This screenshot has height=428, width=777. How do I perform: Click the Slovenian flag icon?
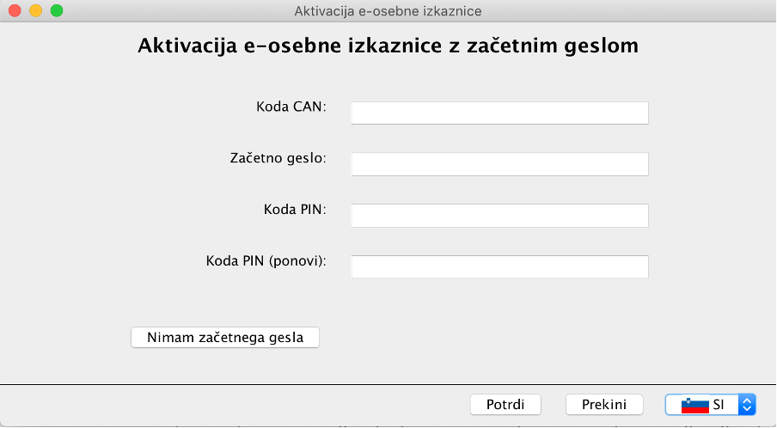(x=694, y=405)
